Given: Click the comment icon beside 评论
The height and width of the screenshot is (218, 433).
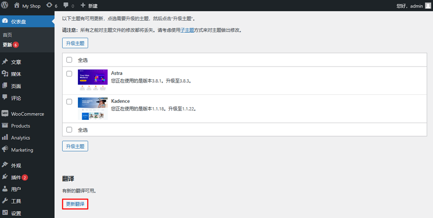Looking at the screenshot, I should click(x=5, y=97).
